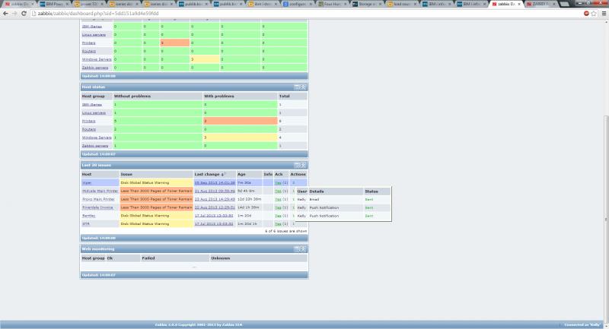
Task: Open Printers group link in Host status table
Action: click(x=88, y=121)
